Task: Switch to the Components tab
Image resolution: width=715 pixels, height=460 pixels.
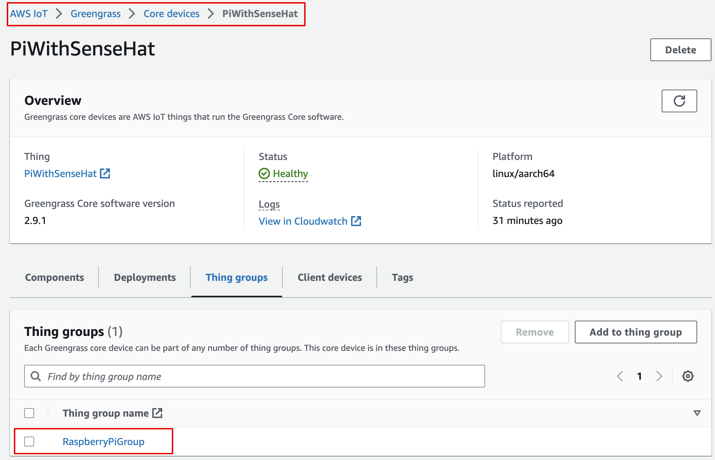Action: click(x=54, y=277)
